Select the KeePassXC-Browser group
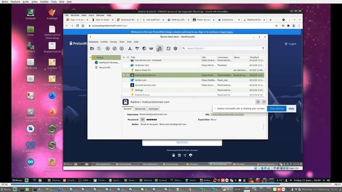The height and width of the screenshot is (192, 342). [107, 62]
